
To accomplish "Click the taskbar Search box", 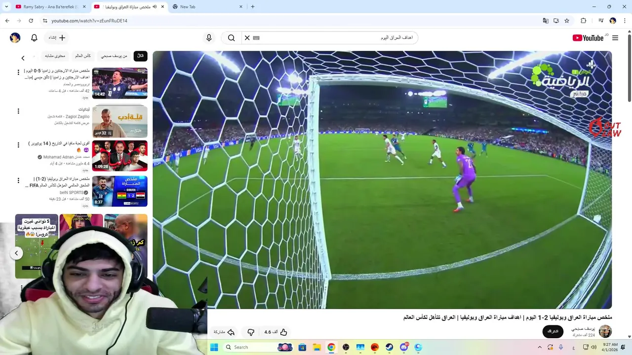I will (259, 347).
